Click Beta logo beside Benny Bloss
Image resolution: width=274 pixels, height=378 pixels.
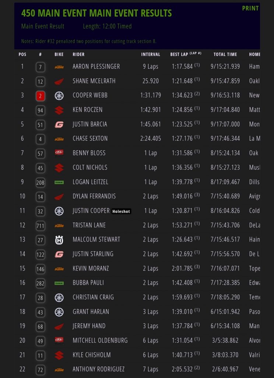[x=59, y=153]
